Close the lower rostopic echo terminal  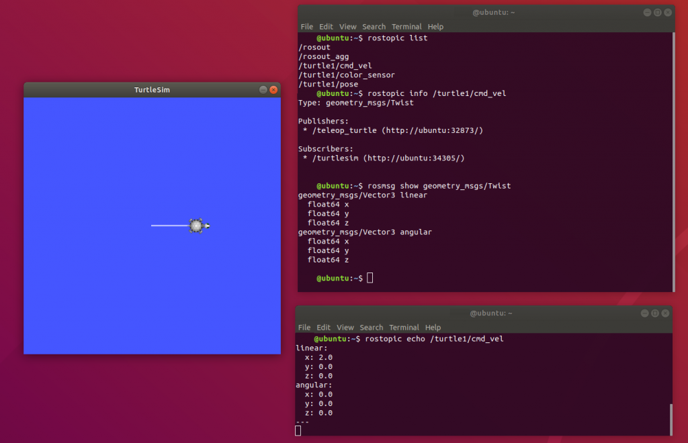[665, 313]
